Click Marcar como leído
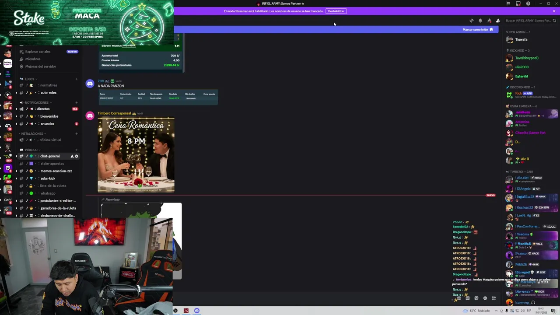Screen dimensions: 560x315 [x=478, y=29]
